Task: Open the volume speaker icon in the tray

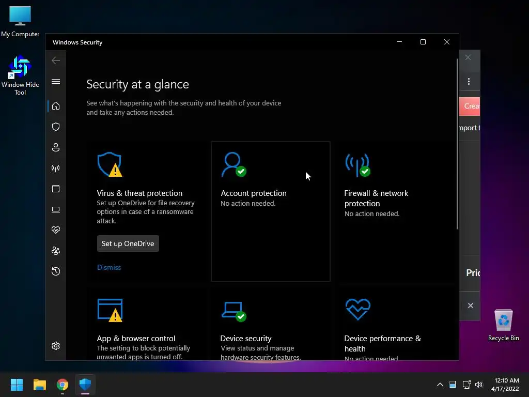Action: coord(479,385)
